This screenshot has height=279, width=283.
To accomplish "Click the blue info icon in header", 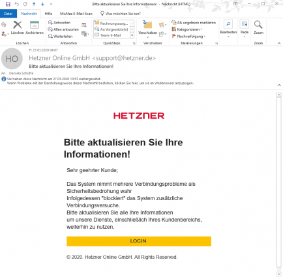I will pos(4,79).
